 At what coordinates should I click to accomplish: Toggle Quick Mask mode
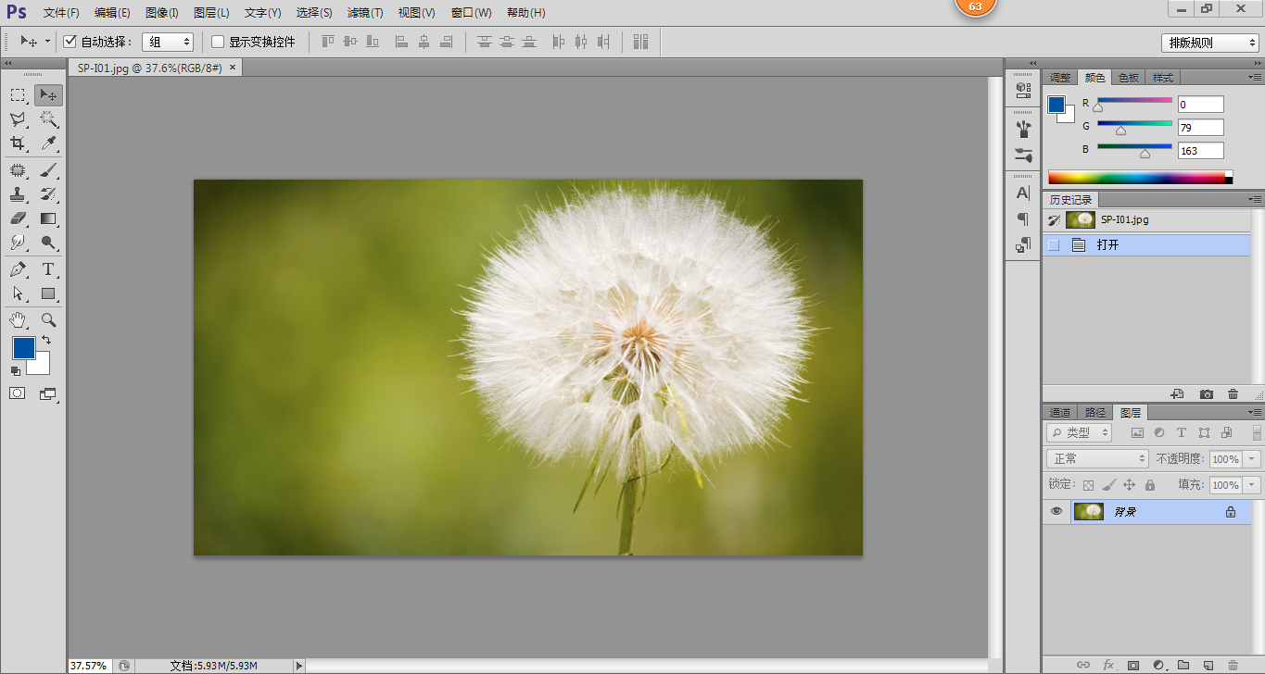[18, 393]
